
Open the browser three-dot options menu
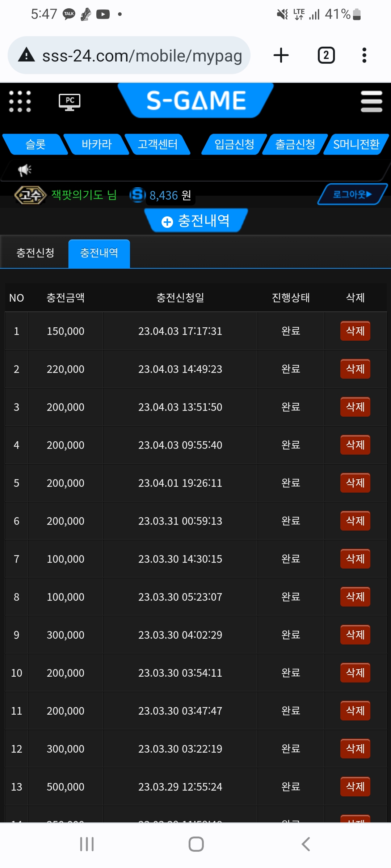[364, 55]
